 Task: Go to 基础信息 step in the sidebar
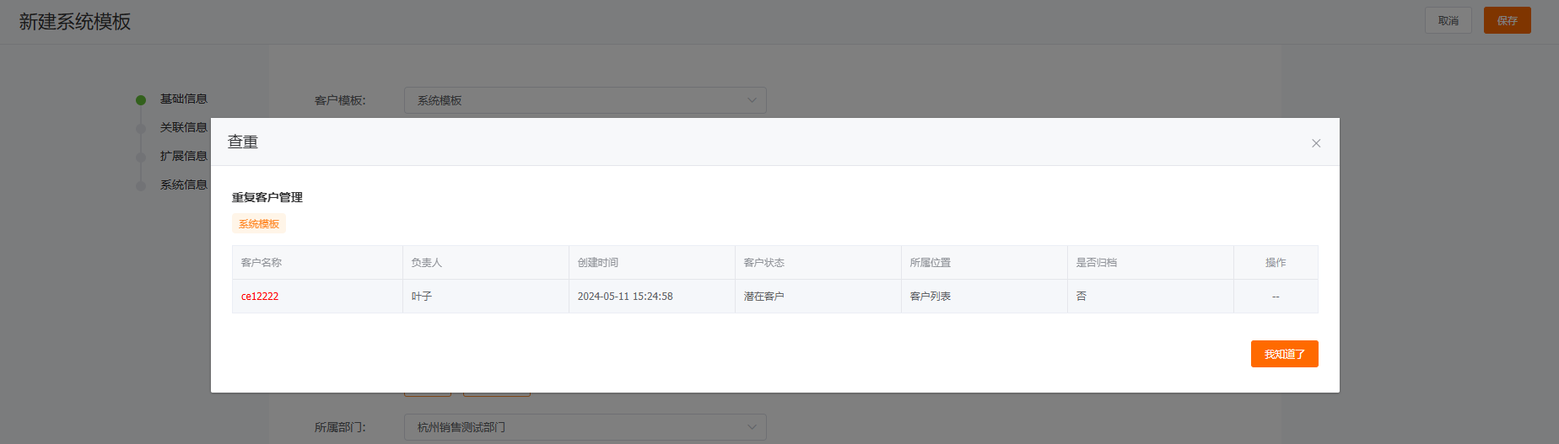tap(184, 99)
